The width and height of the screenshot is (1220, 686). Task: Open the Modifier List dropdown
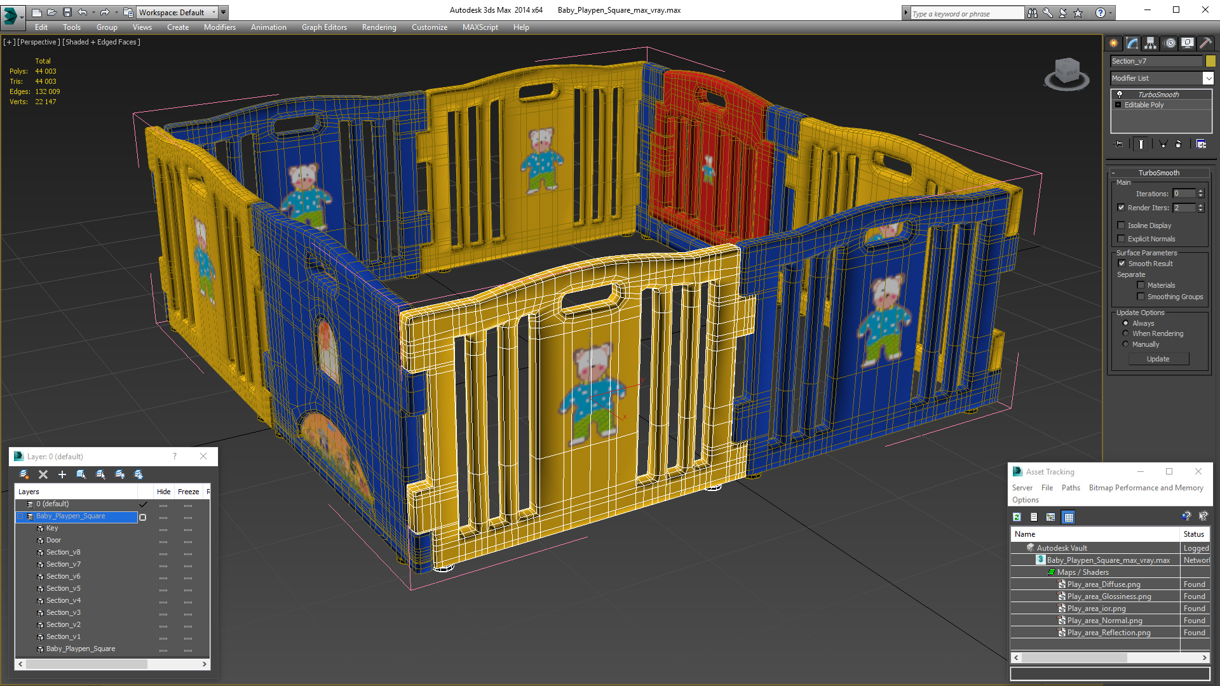pyautogui.click(x=1208, y=78)
